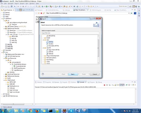Open Chrome from taskbar
The width and height of the screenshot is (141, 113).
pos(30,111)
